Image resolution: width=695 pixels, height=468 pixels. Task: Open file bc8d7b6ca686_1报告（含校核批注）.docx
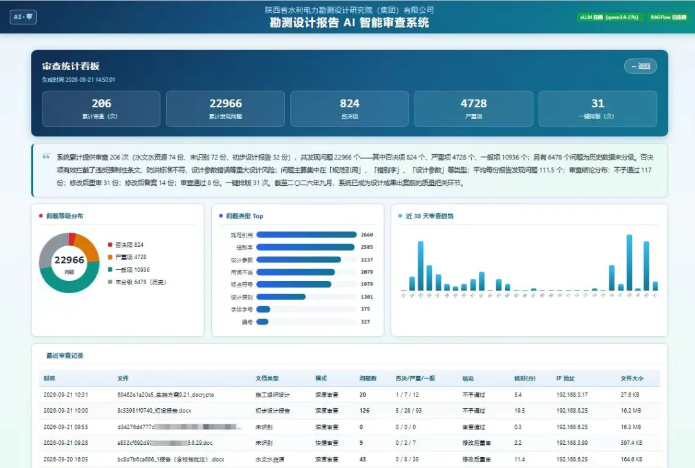tap(171, 459)
